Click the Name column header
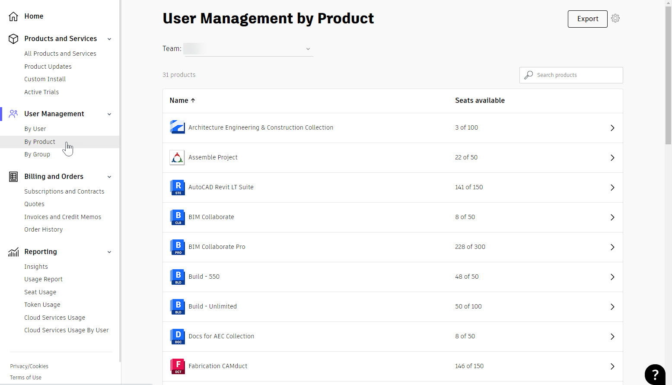672x385 pixels. [179, 100]
